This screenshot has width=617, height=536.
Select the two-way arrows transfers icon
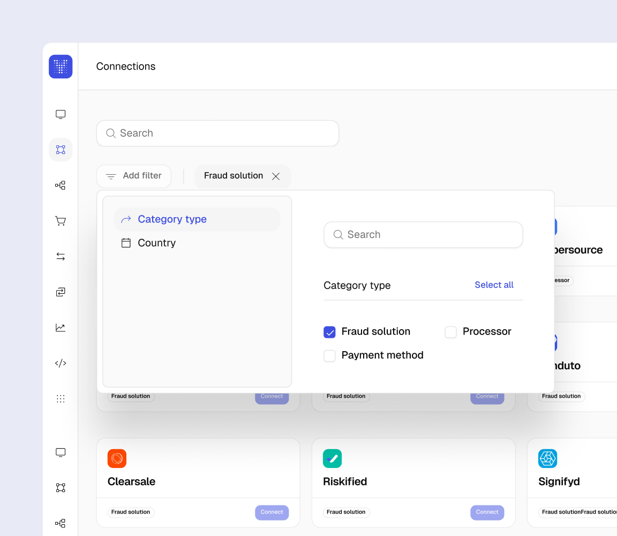click(x=61, y=257)
